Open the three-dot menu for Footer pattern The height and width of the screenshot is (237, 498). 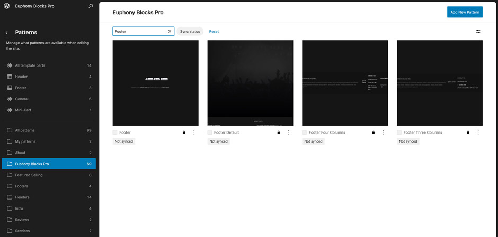(x=194, y=132)
